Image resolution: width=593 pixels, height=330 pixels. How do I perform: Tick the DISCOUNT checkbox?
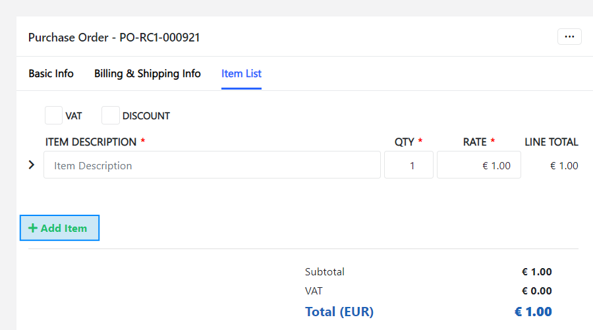tap(111, 115)
